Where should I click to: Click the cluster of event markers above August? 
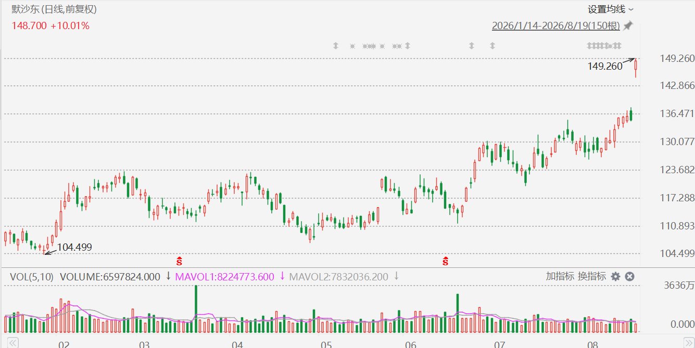click(604, 46)
